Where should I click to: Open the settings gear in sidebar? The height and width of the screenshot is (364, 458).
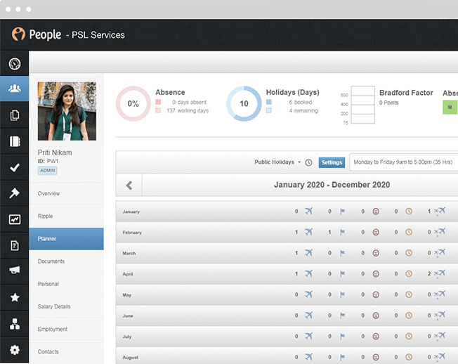[x=14, y=349]
